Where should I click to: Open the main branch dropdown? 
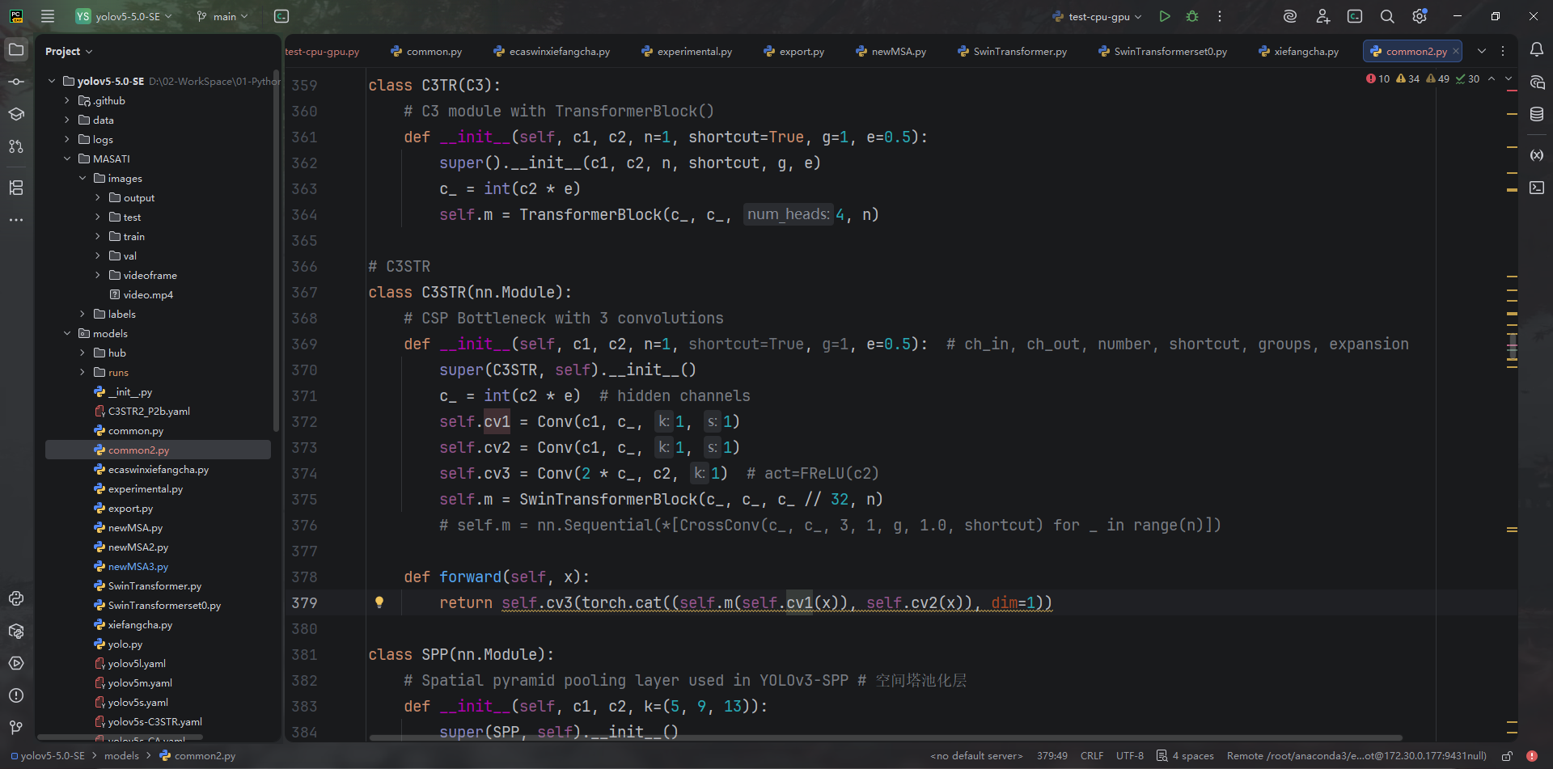pyautogui.click(x=223, y=16)
